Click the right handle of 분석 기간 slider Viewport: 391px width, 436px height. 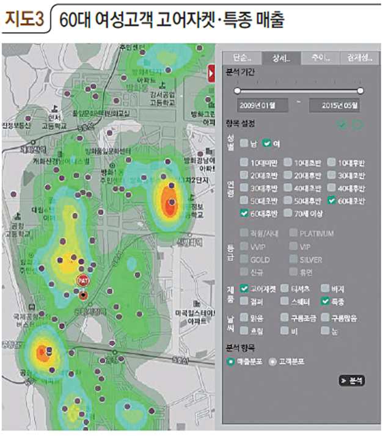pyautogui.click(x=360, y=91)
